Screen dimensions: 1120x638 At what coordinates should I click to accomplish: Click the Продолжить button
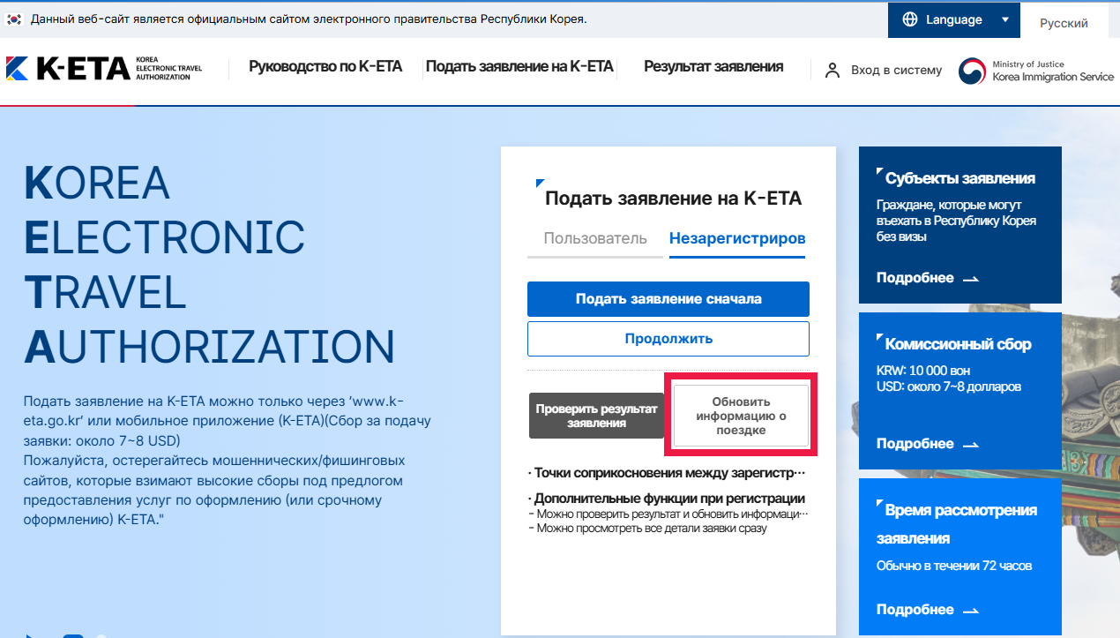coord(668,339)
